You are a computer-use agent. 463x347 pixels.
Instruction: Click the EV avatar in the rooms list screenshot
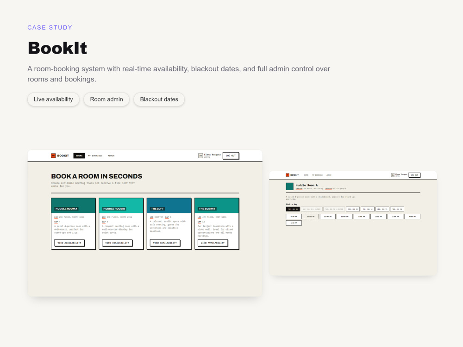(200, 155)
